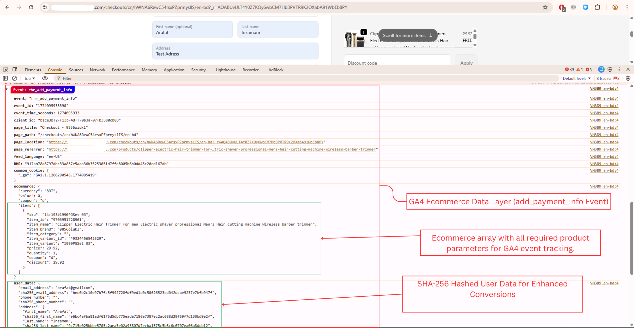Switch to the Security tab
The width and height of the screenshot is (634, 330).
[198, 70]
